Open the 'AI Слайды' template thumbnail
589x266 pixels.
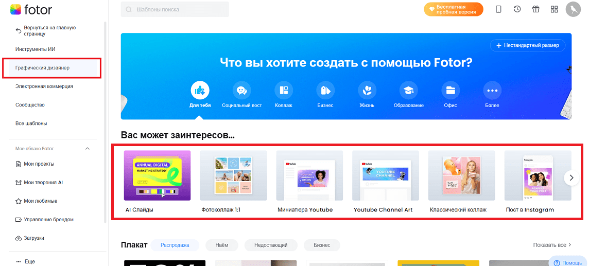coord(158,175)
